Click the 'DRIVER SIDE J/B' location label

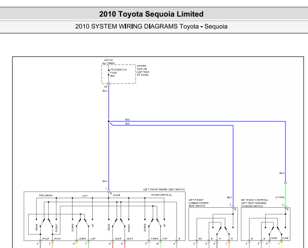click(x=143, y=71)
